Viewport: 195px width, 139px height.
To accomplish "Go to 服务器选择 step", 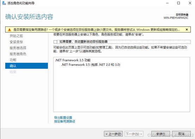I will (x=18, y=48).
